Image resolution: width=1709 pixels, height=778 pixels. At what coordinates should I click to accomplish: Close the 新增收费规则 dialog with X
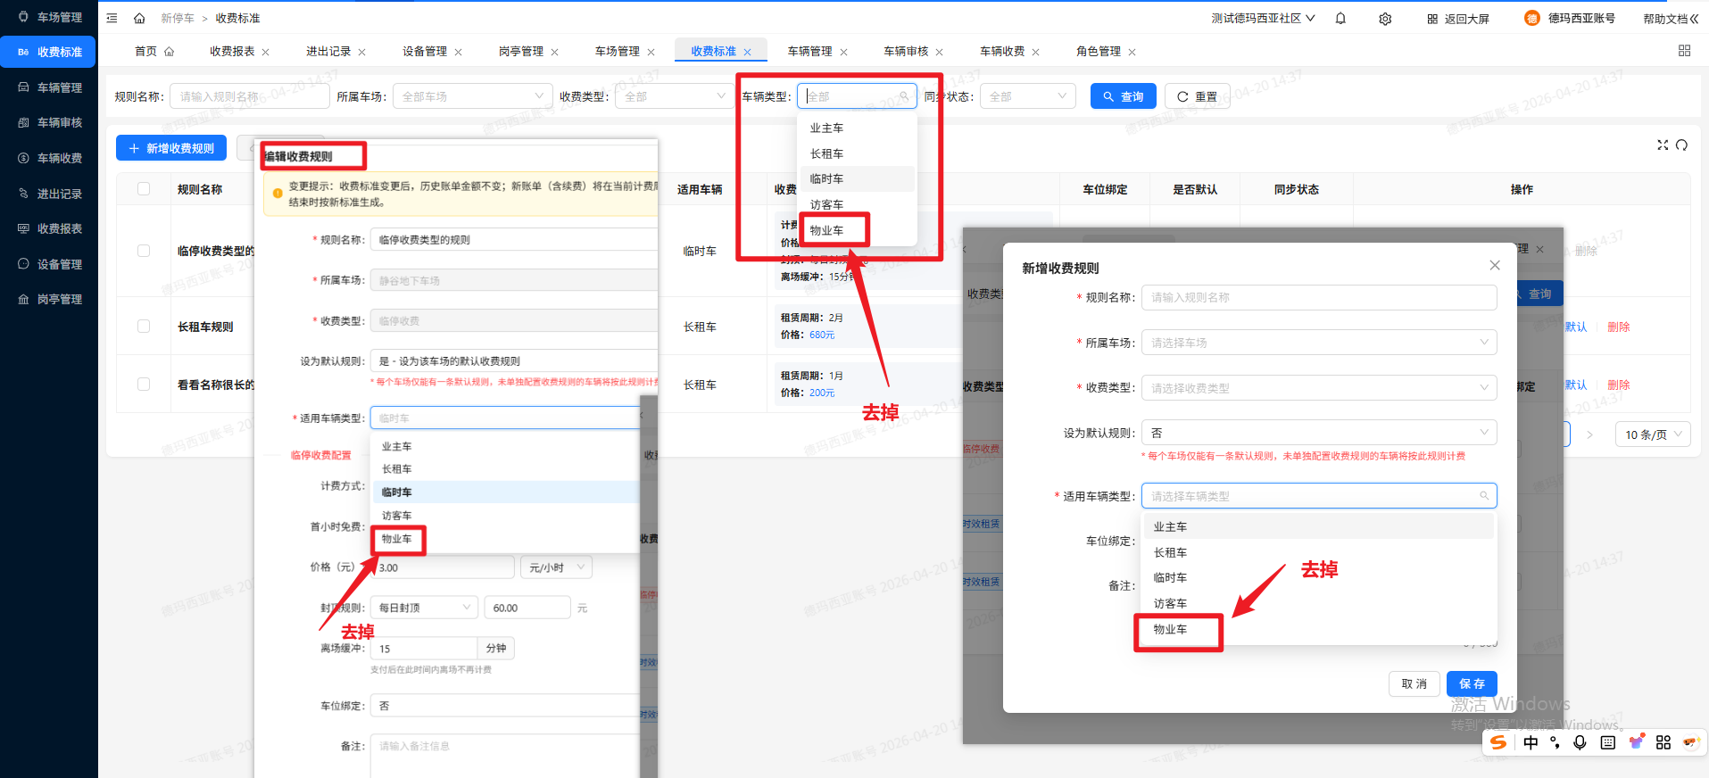pyautogui.click(x=1495, y=265)
